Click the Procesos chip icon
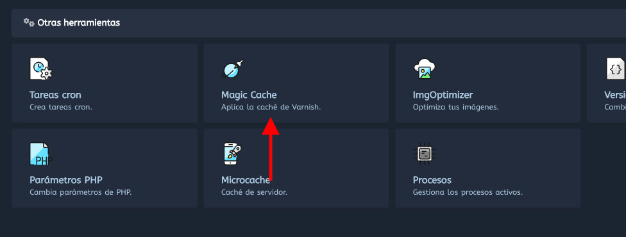 click(x=425, y=154)
